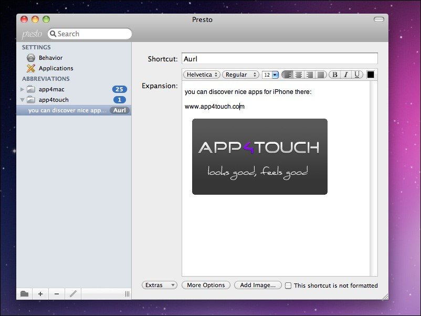Select the 'you can discover nice app...' abbreviation row
The width and height of the screenshot is (421, 316).
pos(74,110)
